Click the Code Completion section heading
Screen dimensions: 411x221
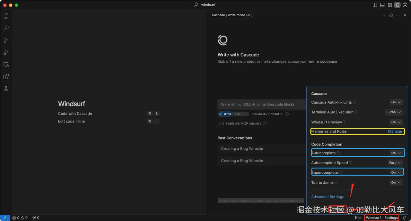[x=327, y=144]
